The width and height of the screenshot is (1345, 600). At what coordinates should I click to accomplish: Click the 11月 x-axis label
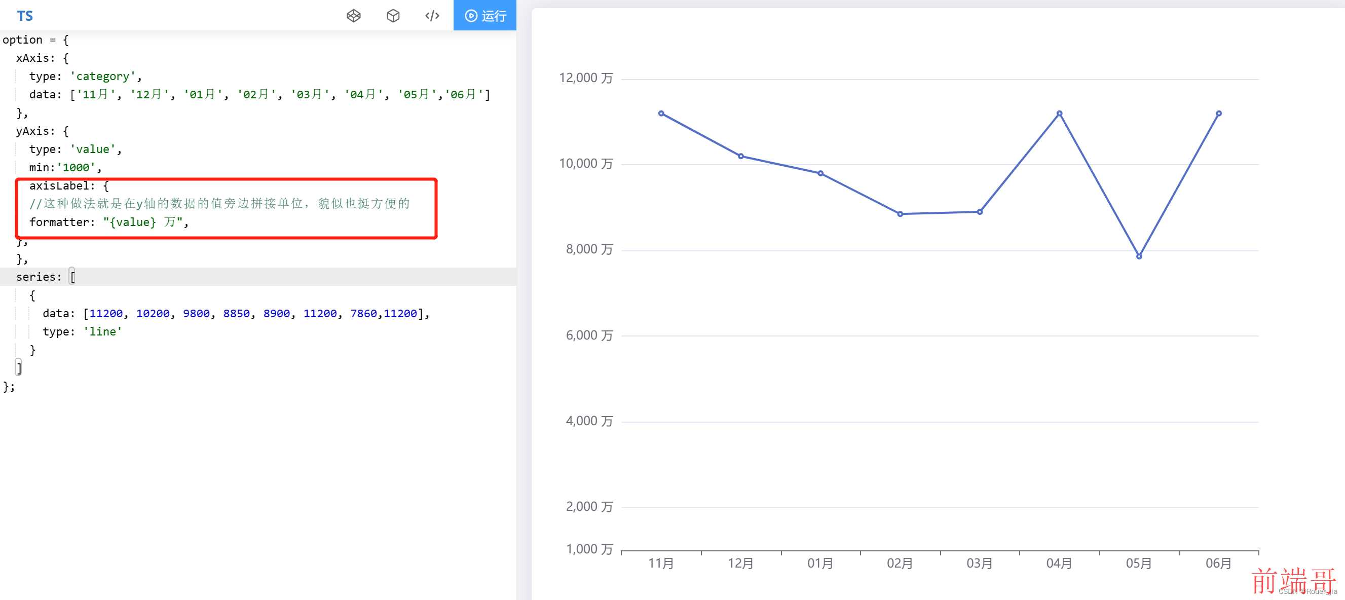point(661,564)
